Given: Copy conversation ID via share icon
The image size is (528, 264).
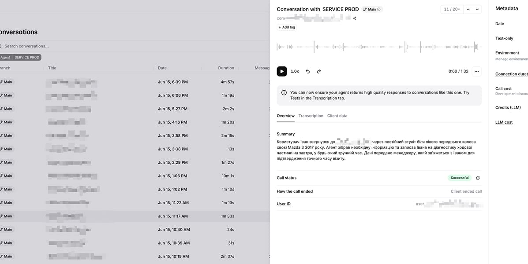Looking at the screenshot, I should coord(355,18).
